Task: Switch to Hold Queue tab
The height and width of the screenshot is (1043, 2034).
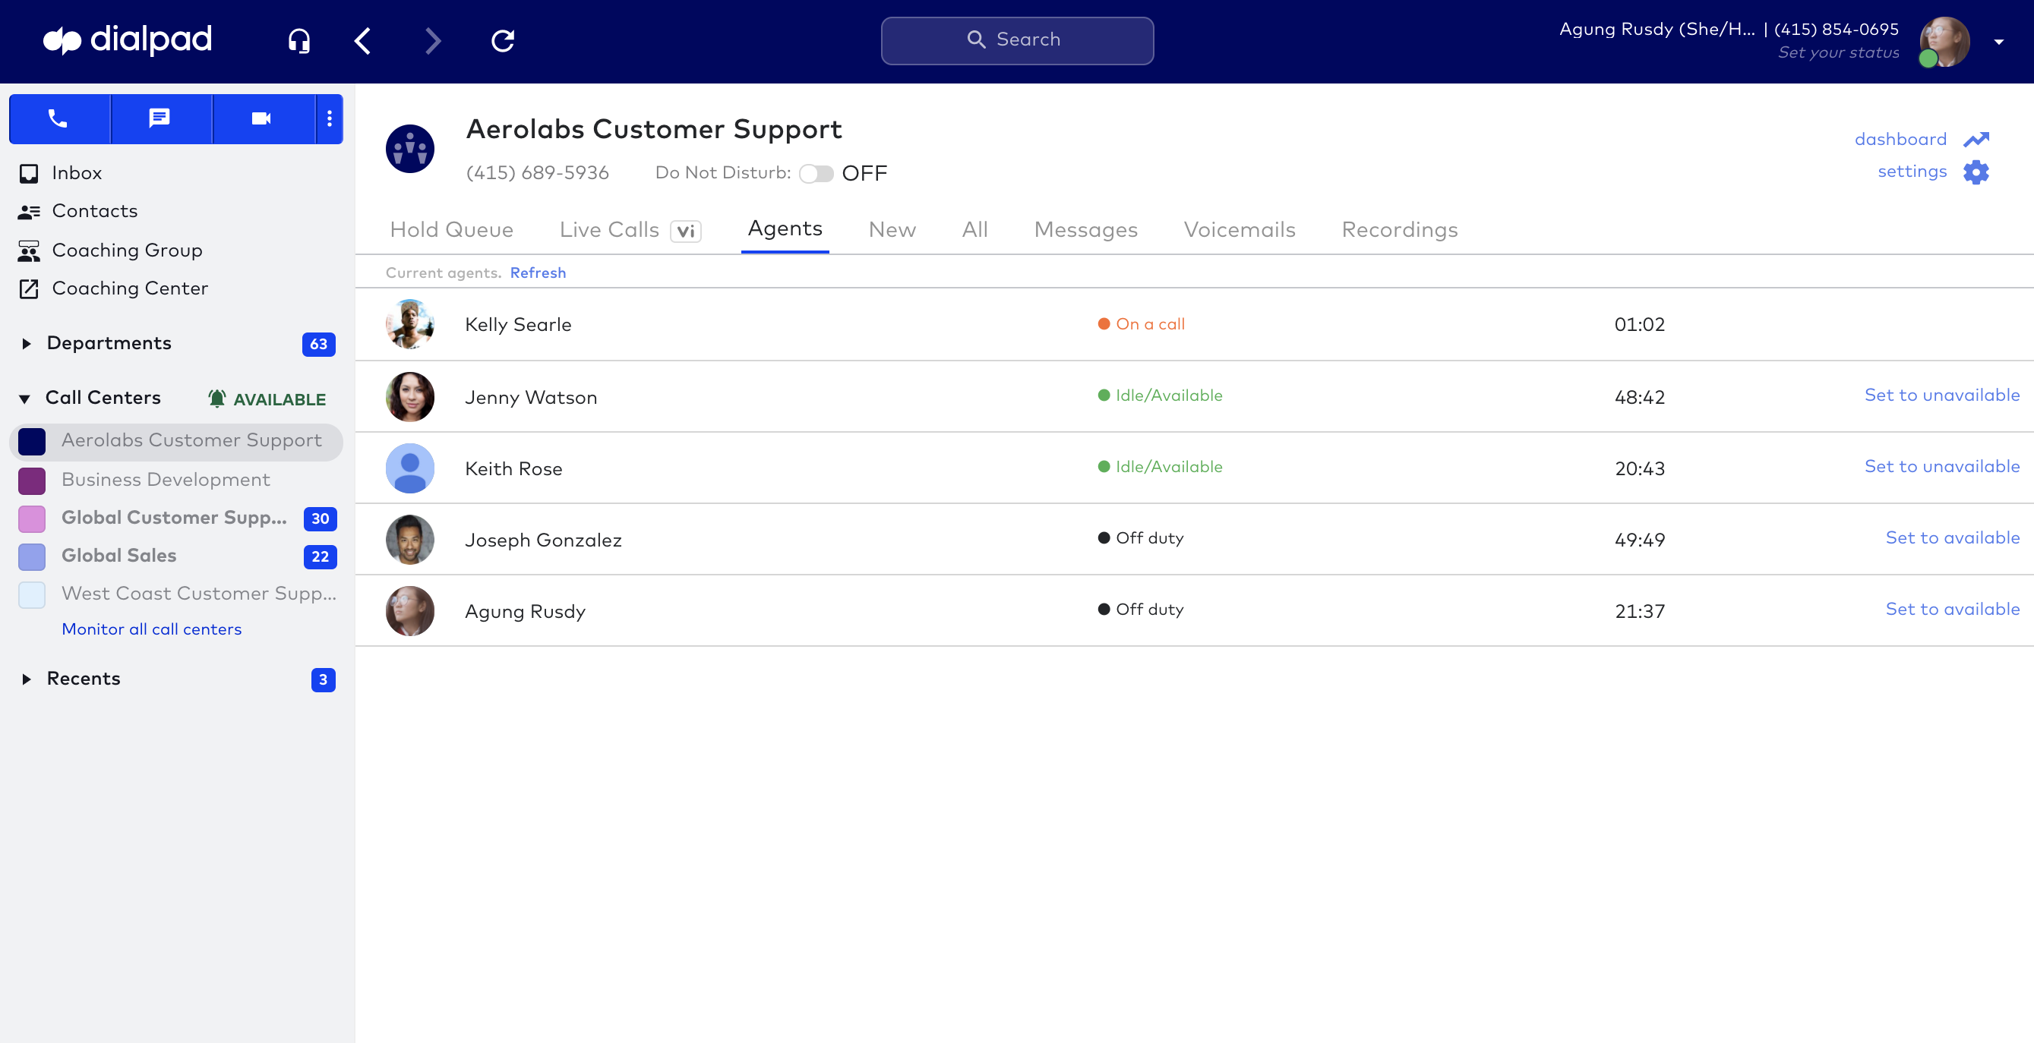Action: (452, 229)
